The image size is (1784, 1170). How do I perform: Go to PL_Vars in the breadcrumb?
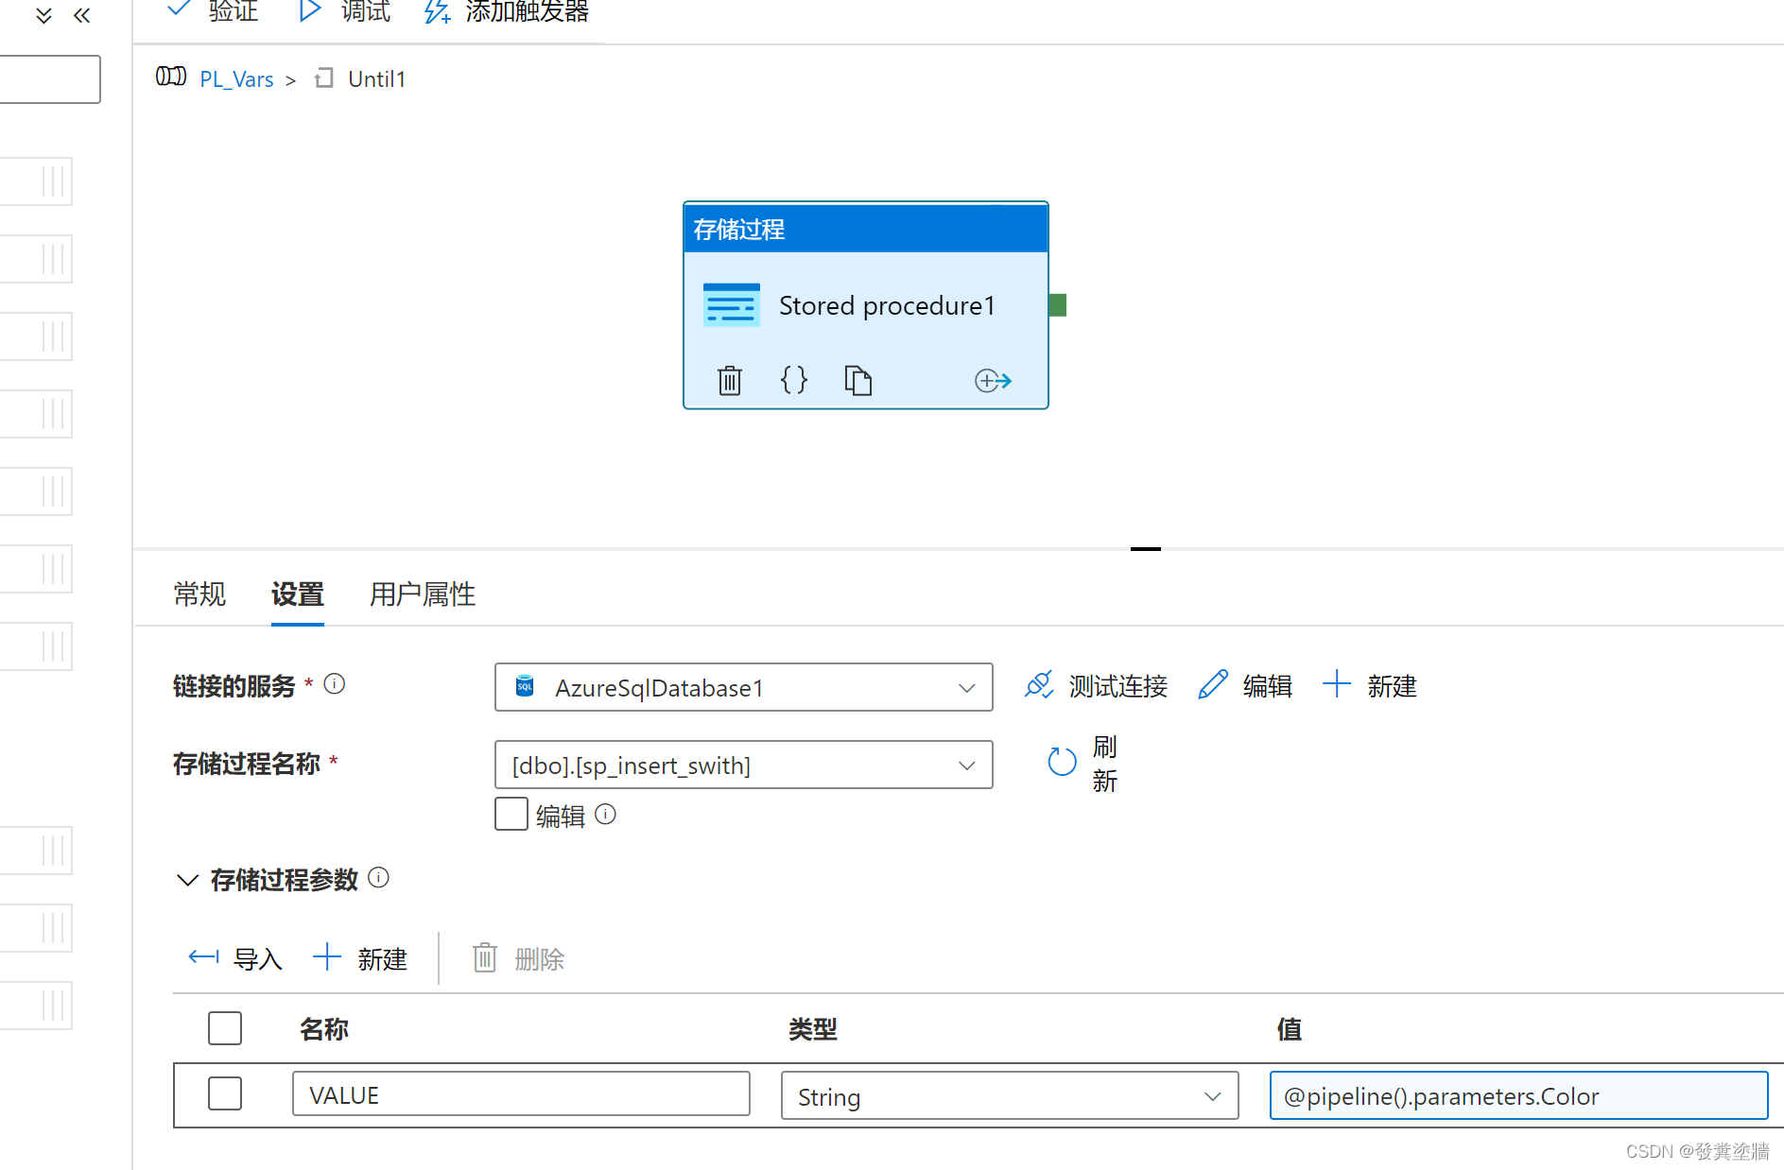(x=236, y=79)
